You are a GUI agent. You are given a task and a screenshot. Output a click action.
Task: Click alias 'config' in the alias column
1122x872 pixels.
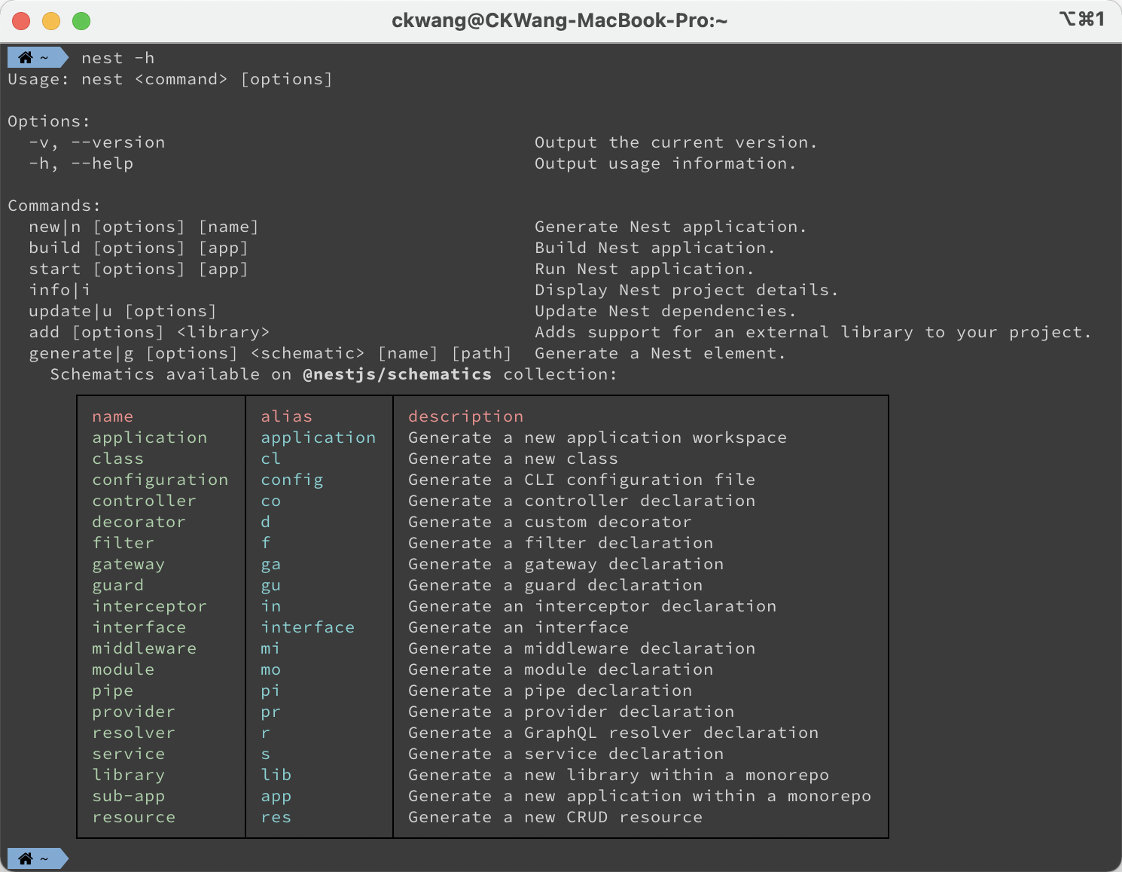pyautogui.click(x=292, y=480)
